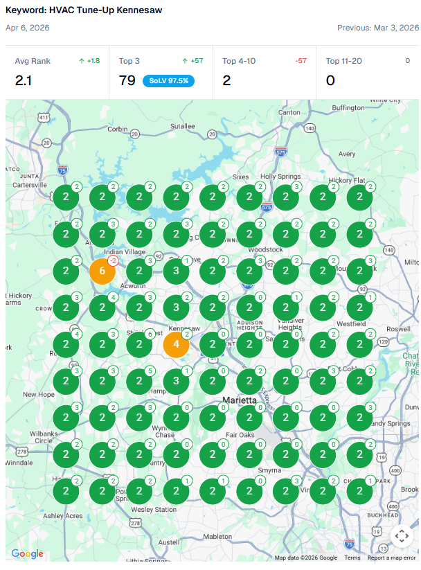Select green marker with change badge 5
The width and height of the screenshot is (421, 570).
pyautogui.click(x=139, y=381)
